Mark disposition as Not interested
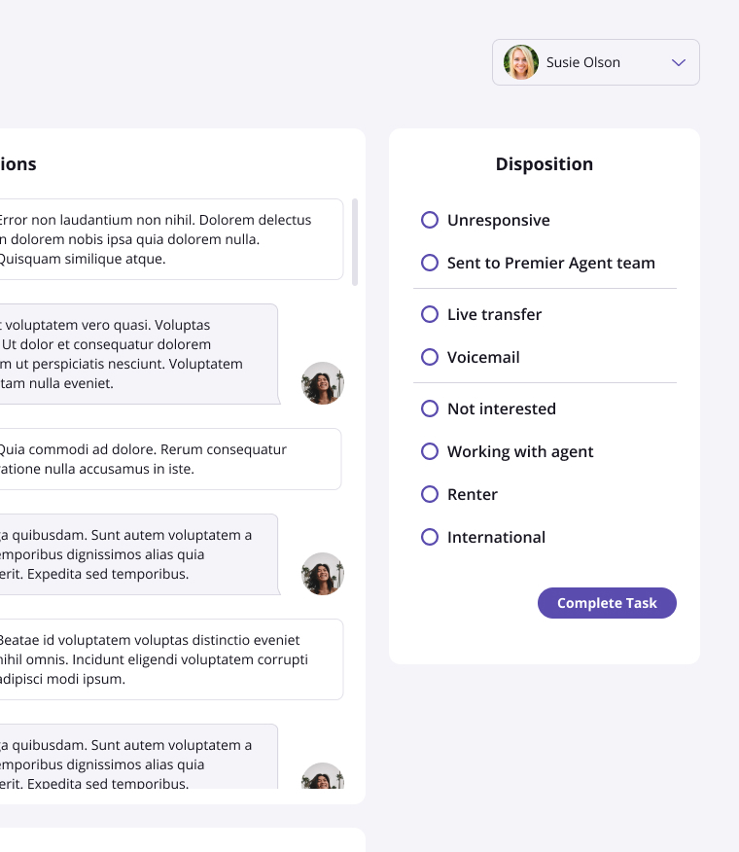This screenshot has width=739, height=852. pyautogui.click(x=430, y=409)
